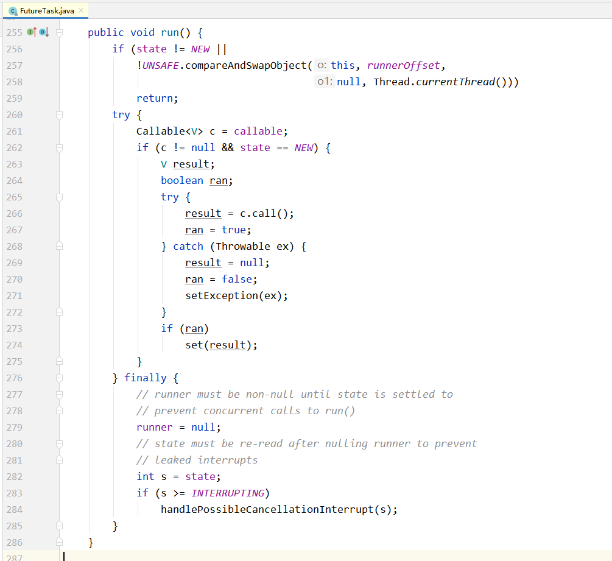The image size is (612, 561).
Task: Click line number 266 in the gutter
Action: click(x=15, y=214)
